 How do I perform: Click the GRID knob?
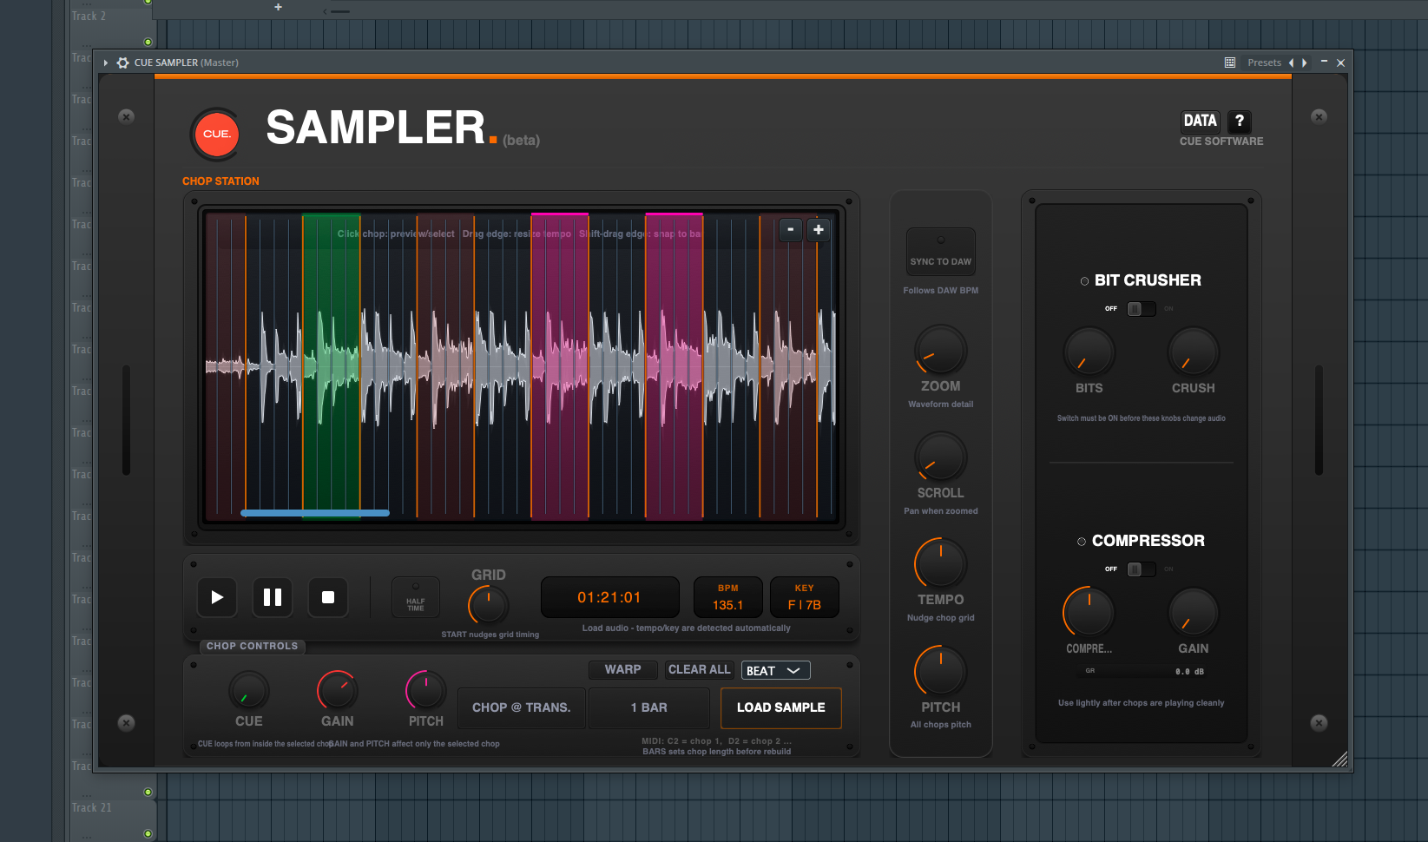coord(489,605)
